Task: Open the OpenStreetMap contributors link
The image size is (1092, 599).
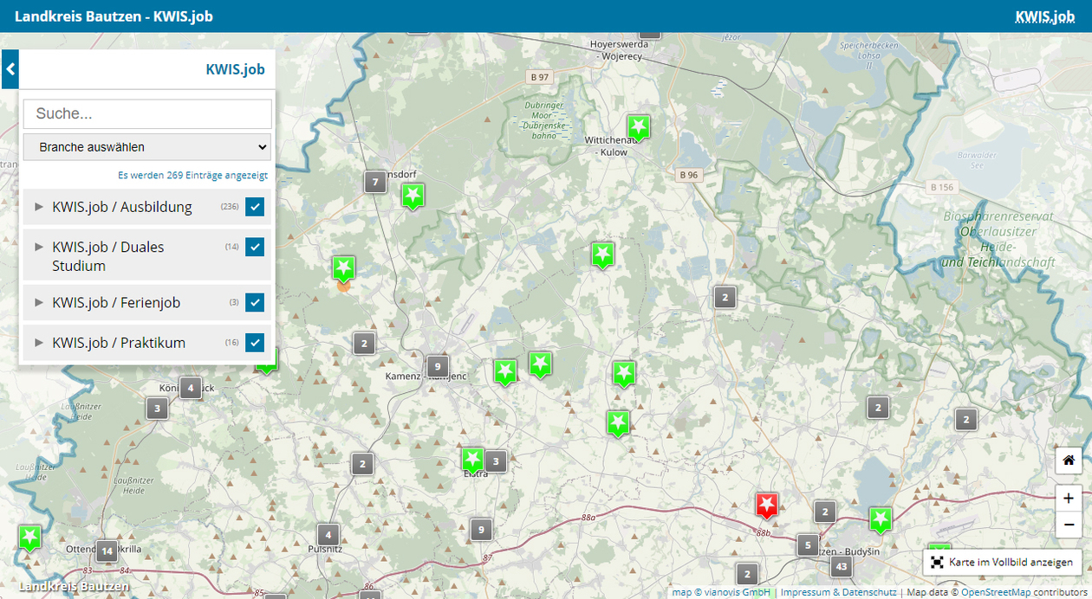Action: pos(996,592)
